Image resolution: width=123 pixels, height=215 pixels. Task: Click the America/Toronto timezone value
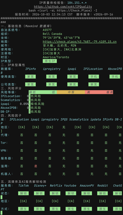(56, 57)
